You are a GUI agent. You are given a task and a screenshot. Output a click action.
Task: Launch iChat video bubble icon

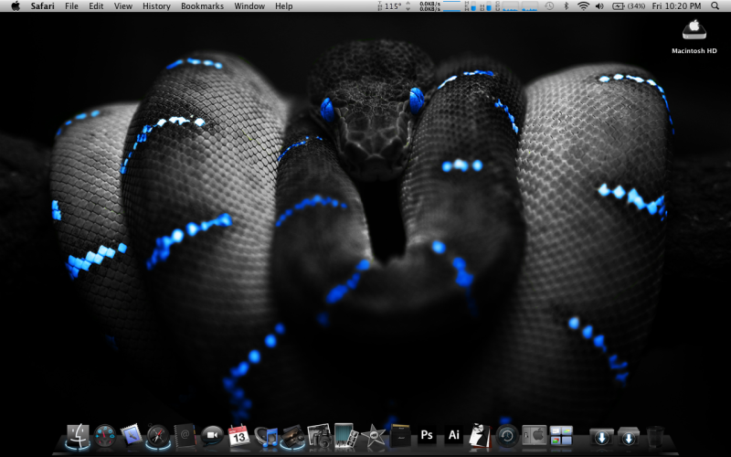pyautogui.click(x=212, y=436)
